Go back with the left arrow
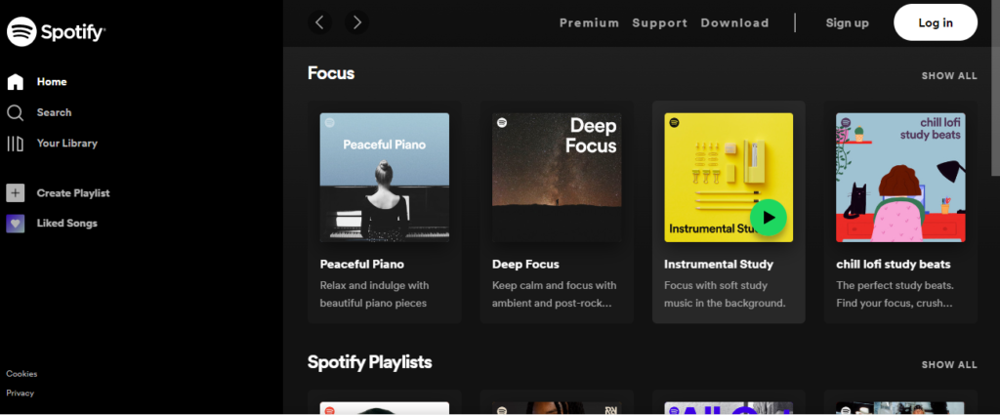 (x=319, y=23)
